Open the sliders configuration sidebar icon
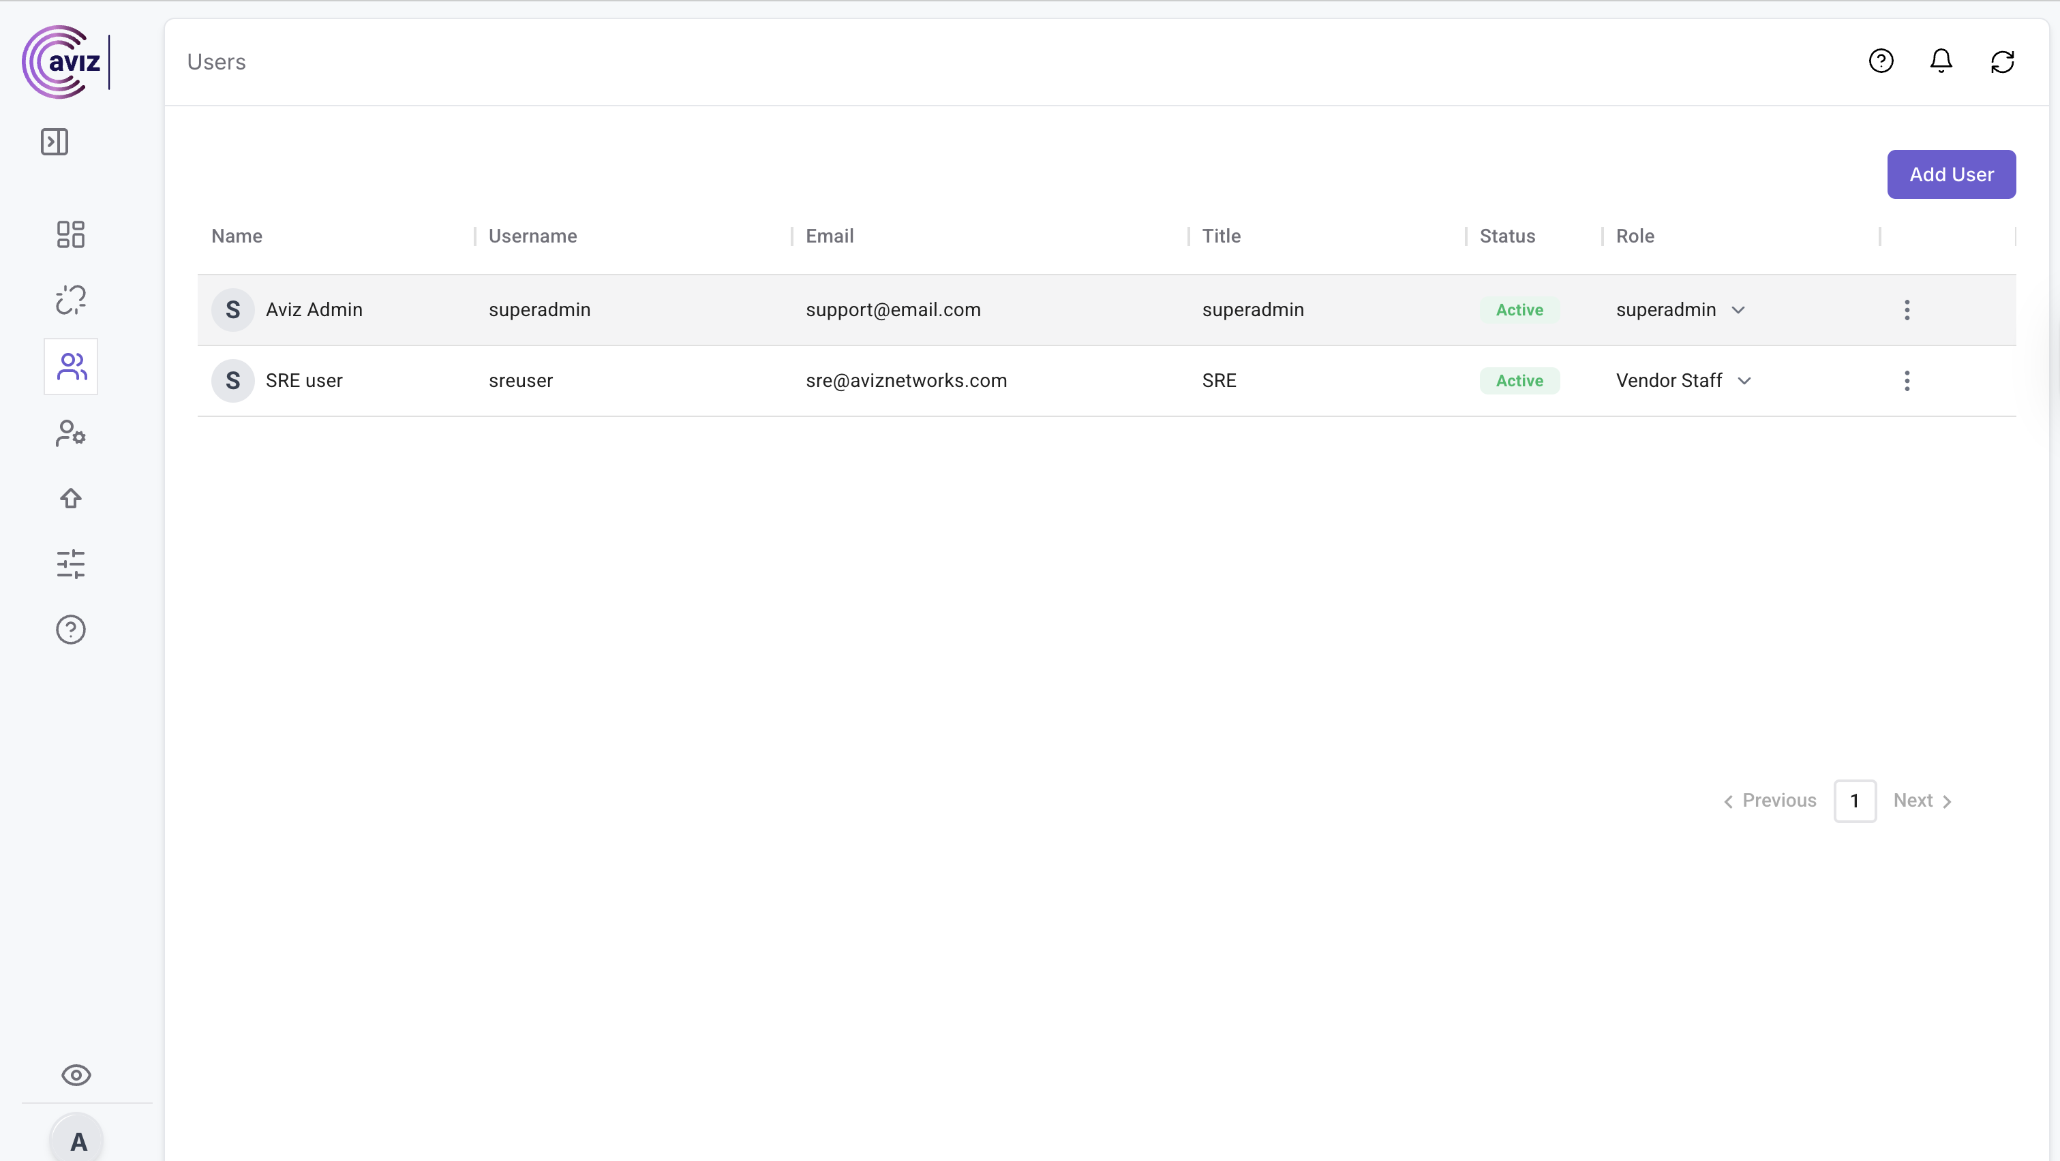2060x1161 pixels. pyautogui.click(x=70, y=564)
